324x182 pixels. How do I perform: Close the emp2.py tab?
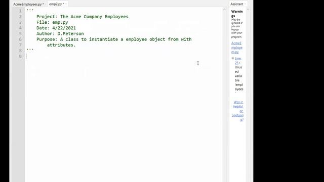point(66,4)
